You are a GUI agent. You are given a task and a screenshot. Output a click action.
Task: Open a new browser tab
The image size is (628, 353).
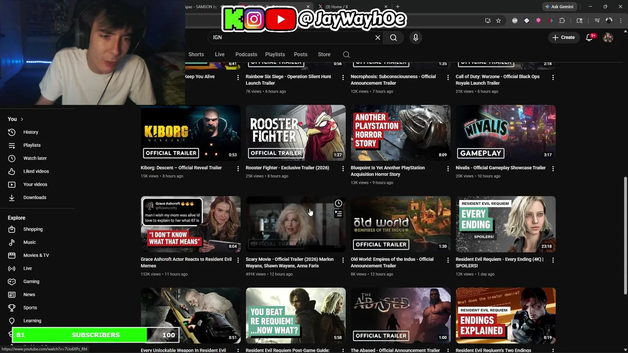pos(397,7)
